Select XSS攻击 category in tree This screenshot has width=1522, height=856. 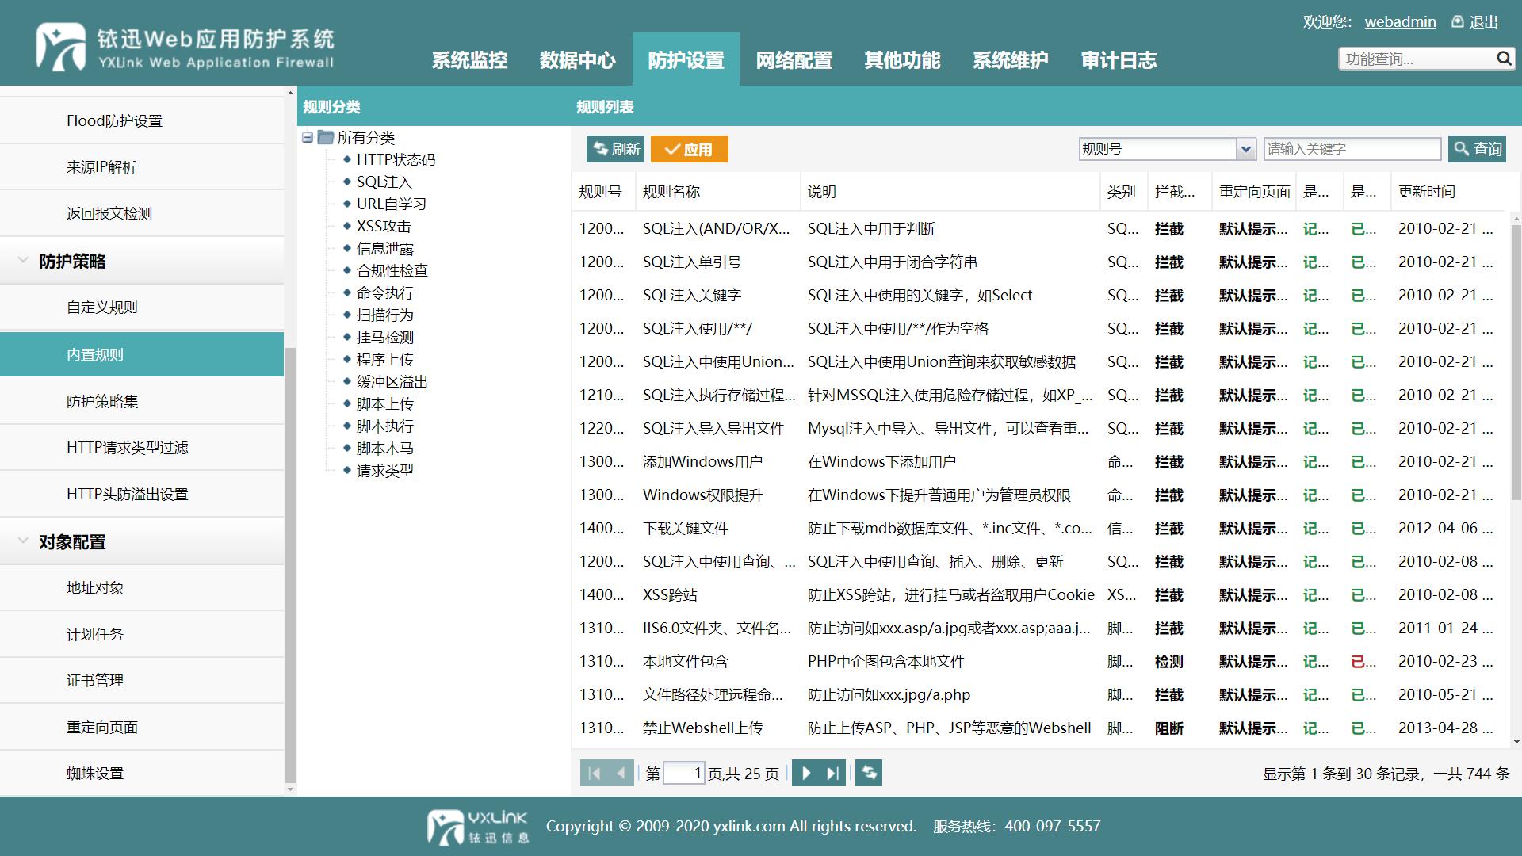pos(383,226)
